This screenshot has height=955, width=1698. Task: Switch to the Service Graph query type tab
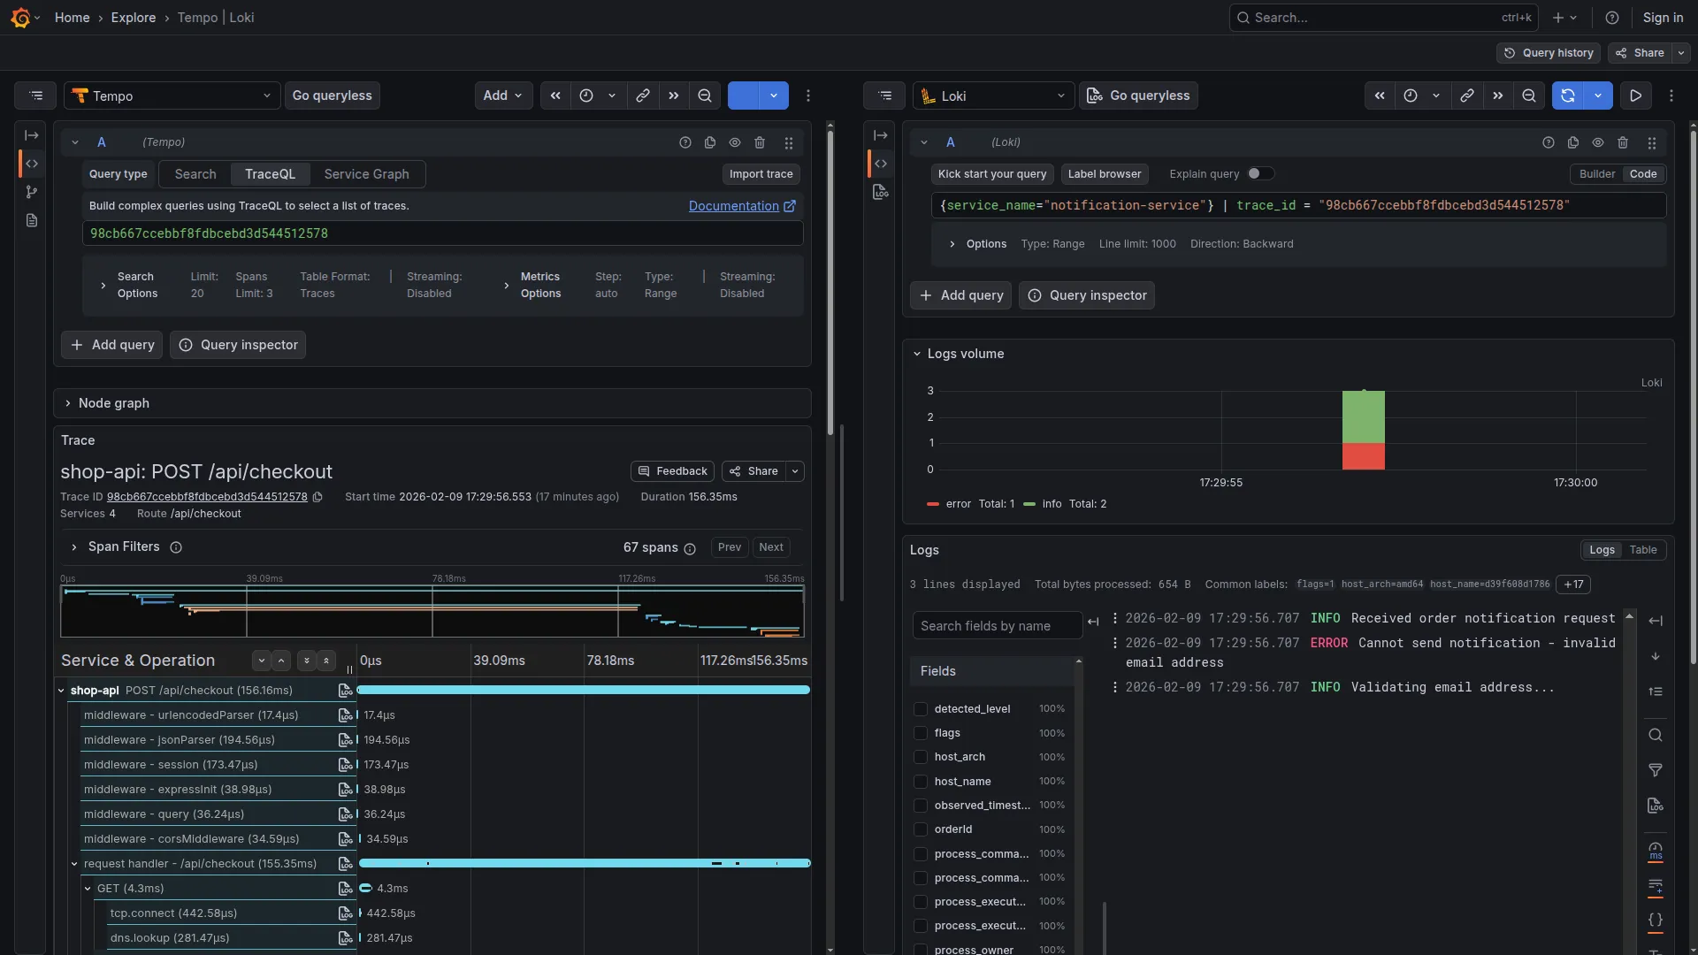pyautogui.click(x=367, y=174)
